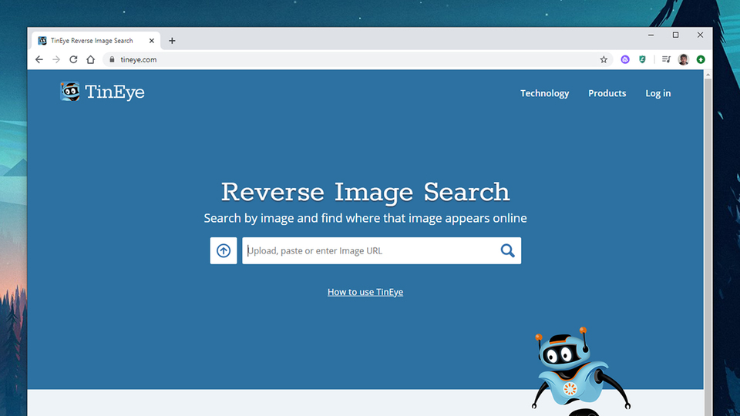View site security padlock info

(x=112, y=59)
